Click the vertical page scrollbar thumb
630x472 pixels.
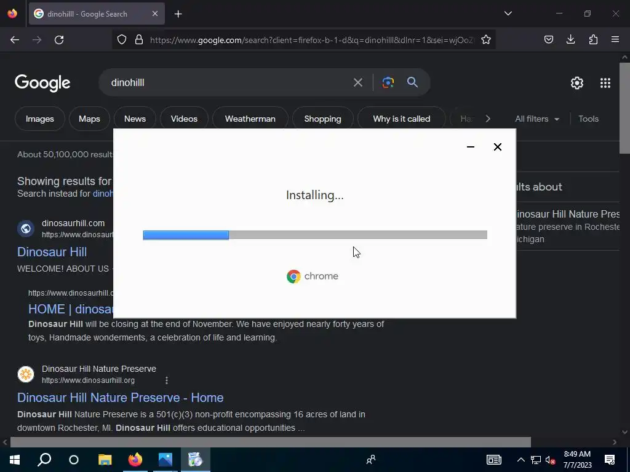[x=624, y=108]
